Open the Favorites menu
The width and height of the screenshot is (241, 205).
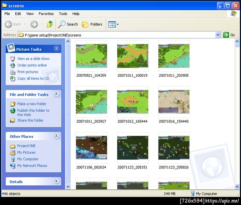[x=46, y=14]
